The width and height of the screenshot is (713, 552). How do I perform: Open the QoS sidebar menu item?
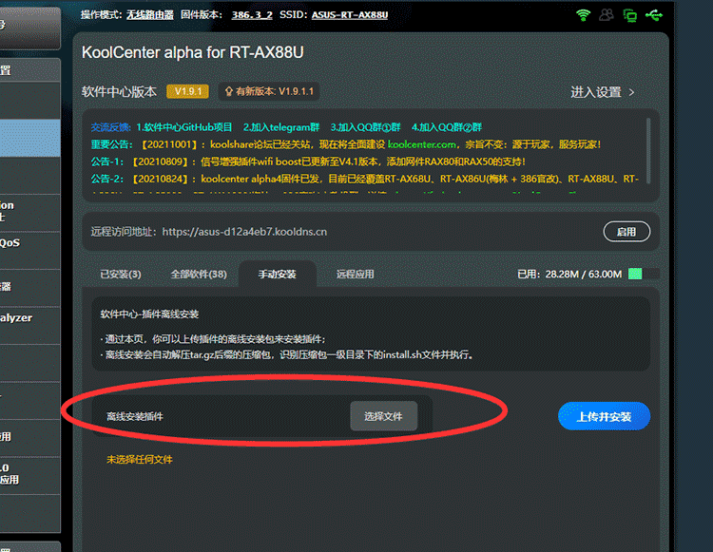pos(30,250)
